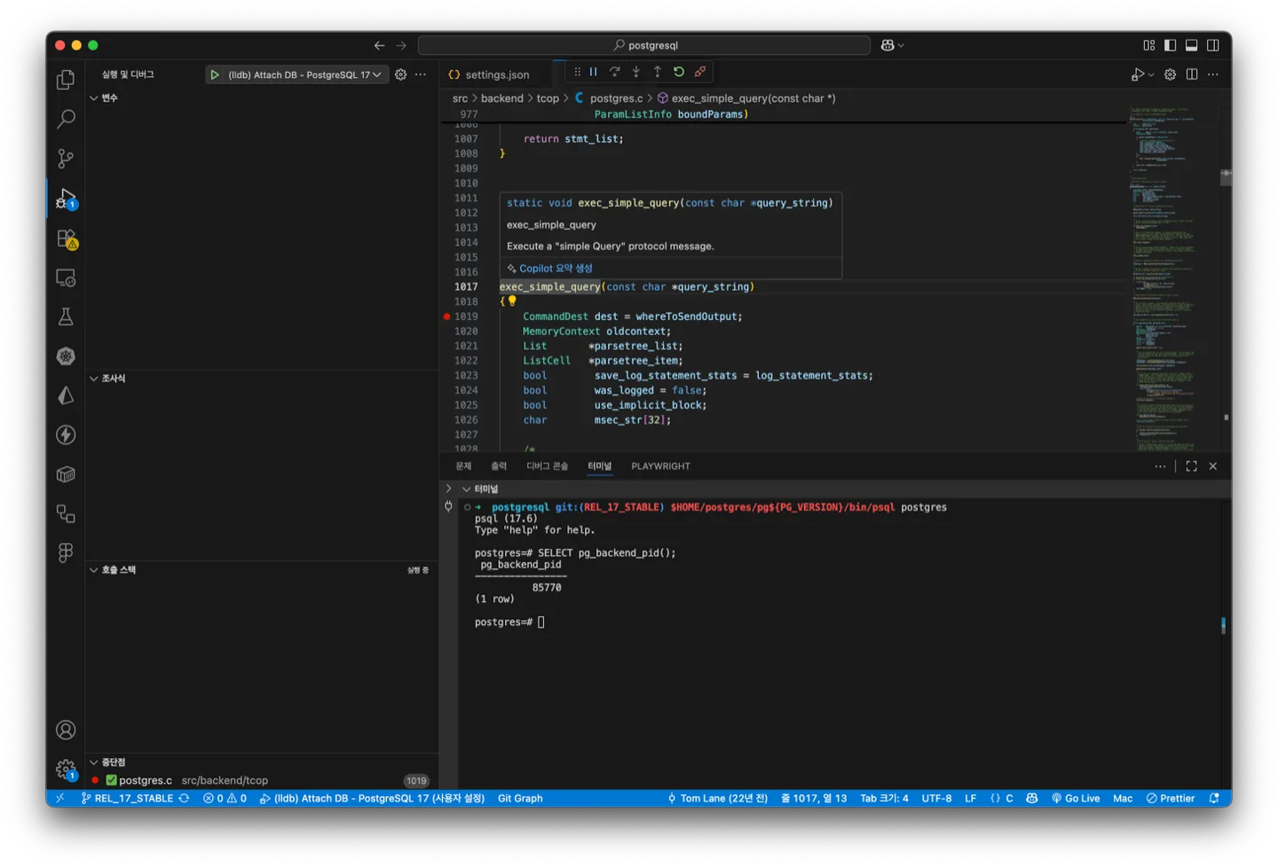The height and width of the screenshot is (868, 1278).
Task: Step over in the debug toolbar
Action: 614,72
